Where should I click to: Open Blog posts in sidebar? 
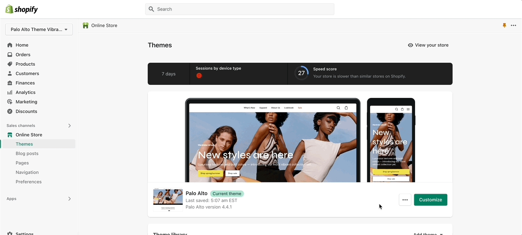point(27,153)
